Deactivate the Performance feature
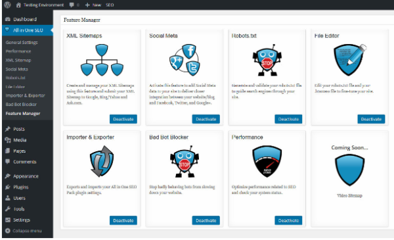 (288, 220)
